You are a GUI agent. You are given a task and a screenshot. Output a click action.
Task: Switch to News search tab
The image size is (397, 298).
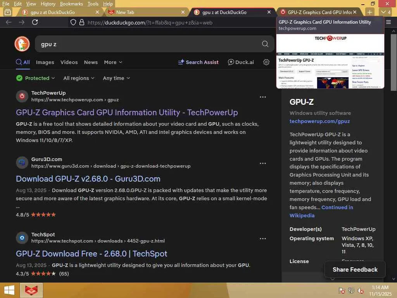pos(91,62)
